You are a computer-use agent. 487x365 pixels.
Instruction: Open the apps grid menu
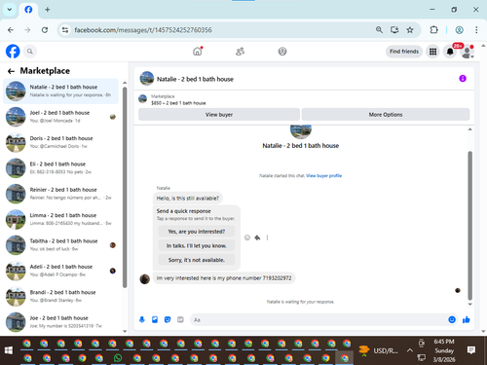point(432,52)
